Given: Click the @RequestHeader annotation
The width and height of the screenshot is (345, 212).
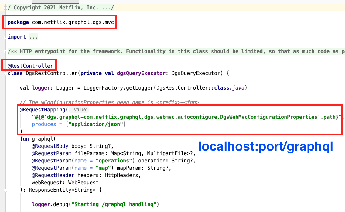Looking at the screenshot, I should point(53,175).
